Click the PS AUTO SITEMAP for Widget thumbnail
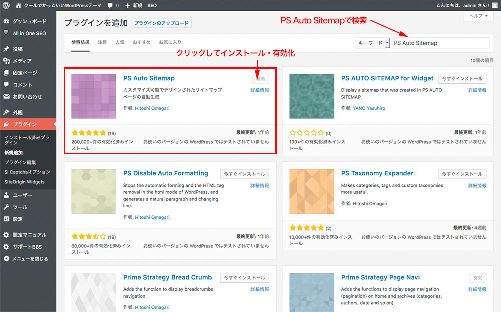The height and width of the screenshot is (312, 501). pyautogui.click(x=312, y=96)
